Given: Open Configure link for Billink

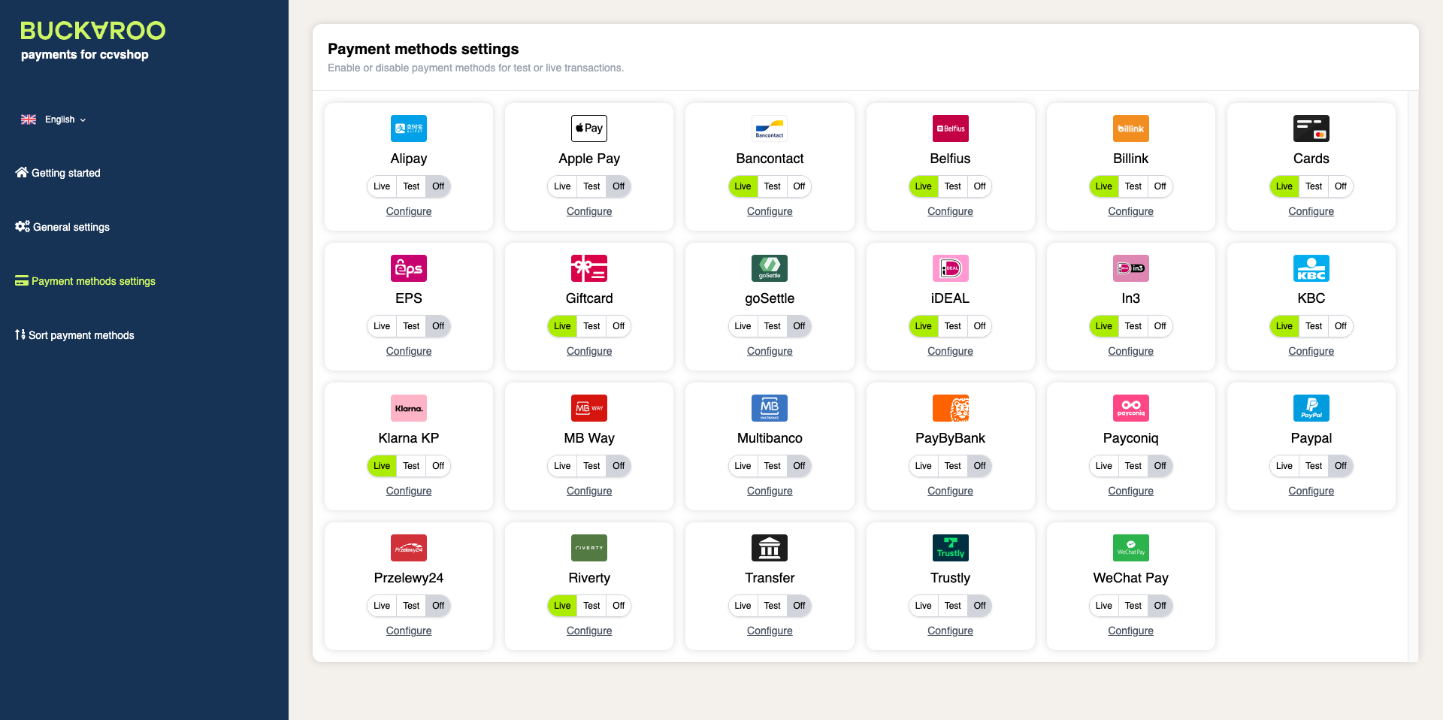Looking at the screenshot, I should 1130,211.
